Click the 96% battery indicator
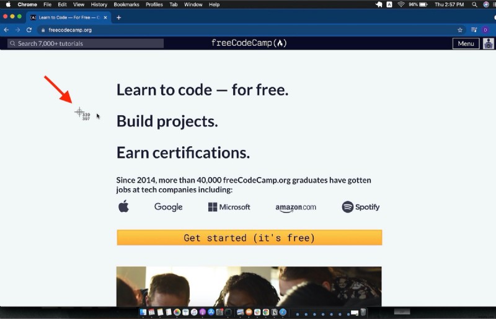Screen dimensions: 496x319 (418, 4)
